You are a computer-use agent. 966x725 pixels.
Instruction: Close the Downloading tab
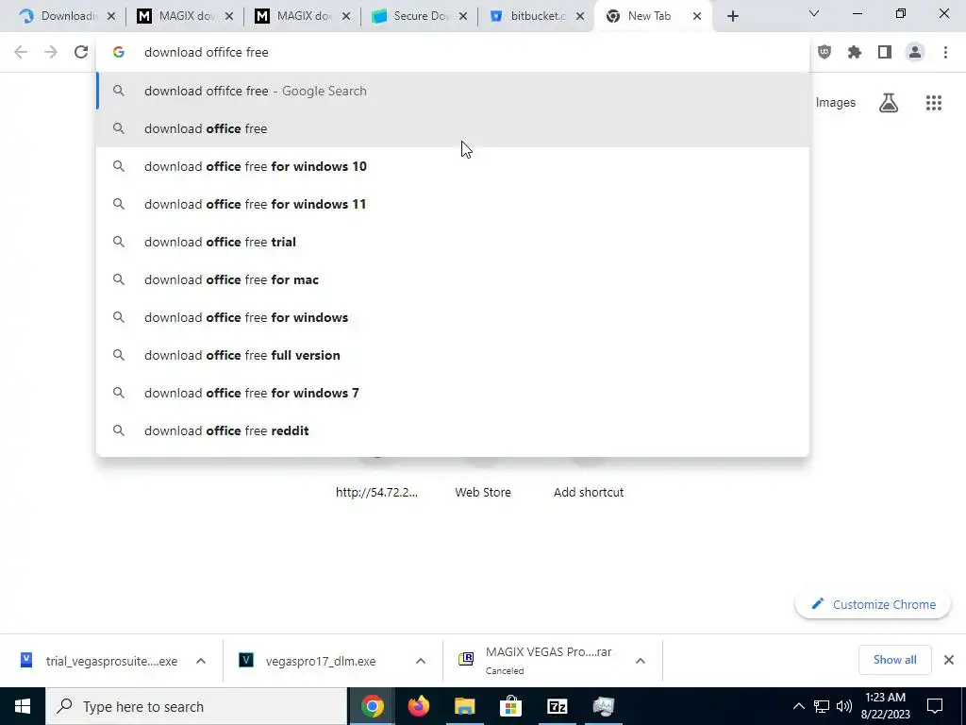pos(111,17)
